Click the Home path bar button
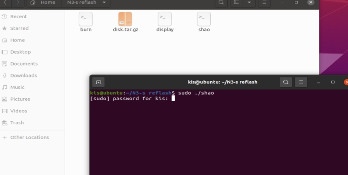Viewport: 348px width, 175px height. [x=43, y=2]
